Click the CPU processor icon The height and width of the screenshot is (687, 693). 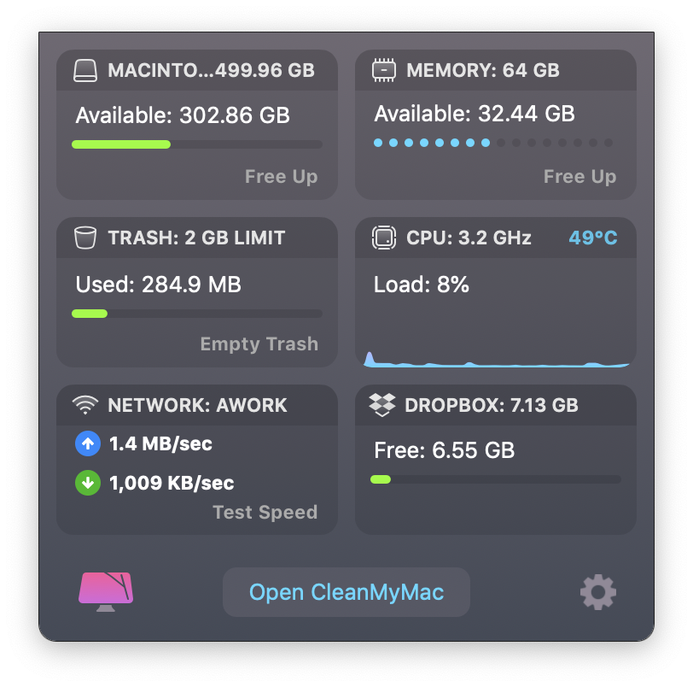click(x=384, y=238)
